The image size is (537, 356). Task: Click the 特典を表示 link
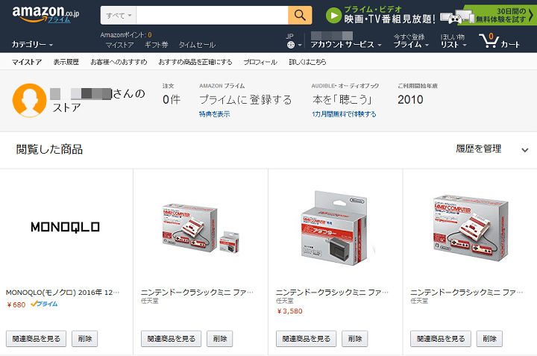(x=214, y=114)
